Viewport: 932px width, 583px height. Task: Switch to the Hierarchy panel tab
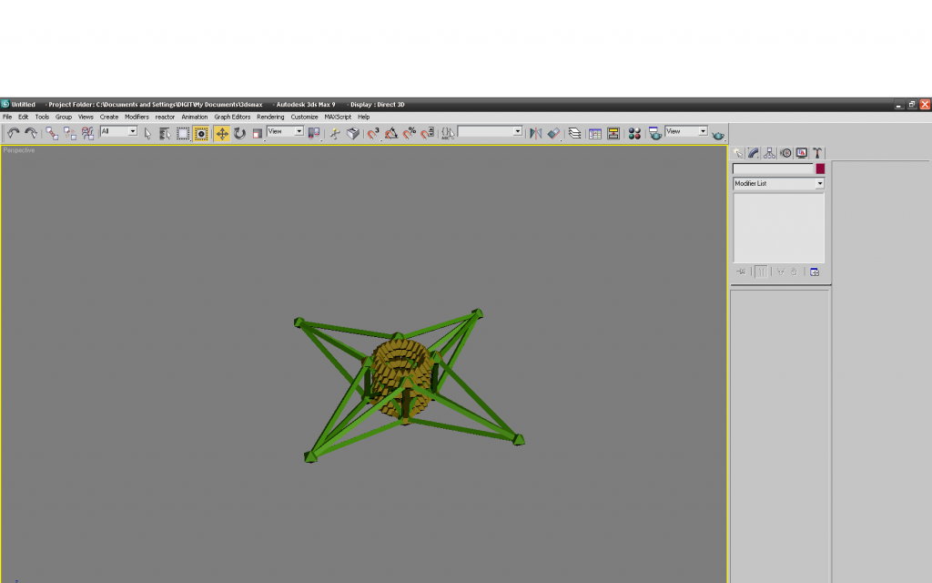pyautogui.click(x=769, y=153)
